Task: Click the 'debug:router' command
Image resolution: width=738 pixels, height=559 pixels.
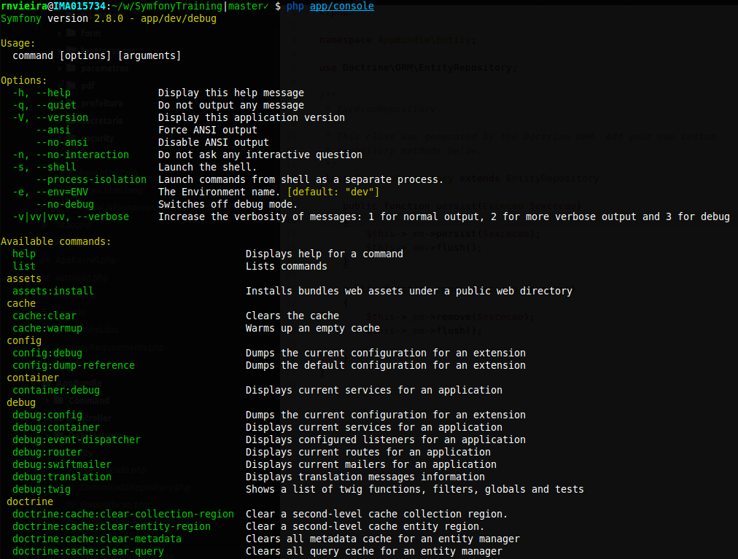Action: (x=47, y=452)
